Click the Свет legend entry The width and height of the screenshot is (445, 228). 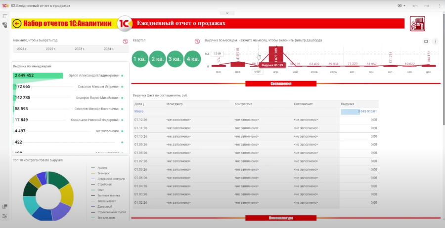(97, 190)
